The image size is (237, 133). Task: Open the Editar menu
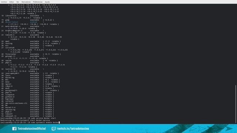(11, 2)
